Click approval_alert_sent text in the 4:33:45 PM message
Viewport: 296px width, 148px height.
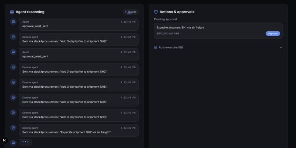(35, 56)
